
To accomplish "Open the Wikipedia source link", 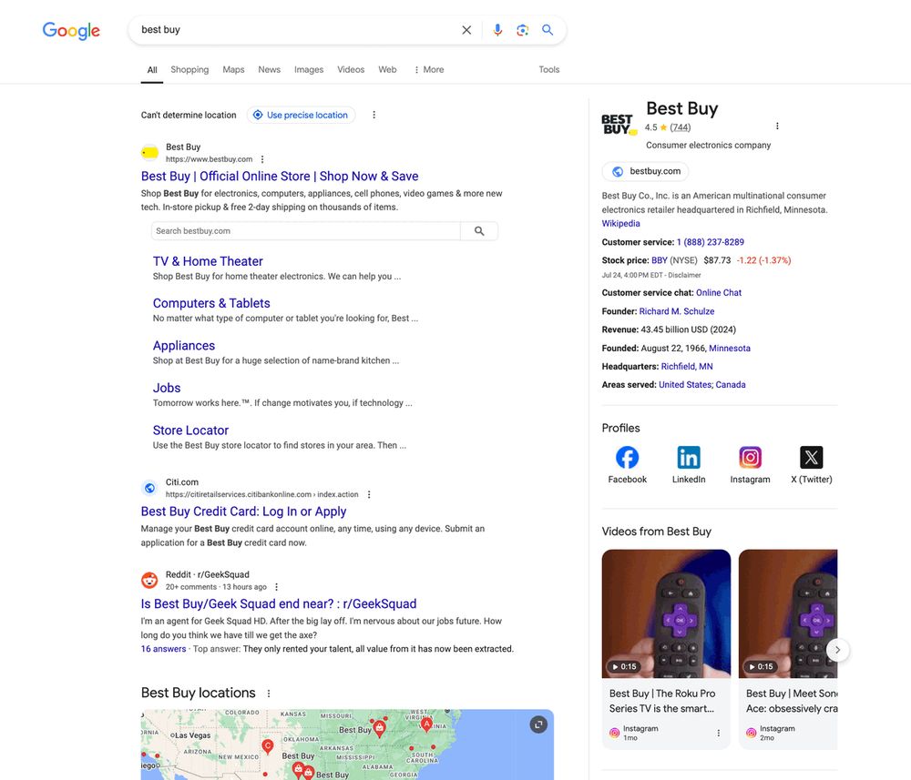I will tap(620, 223).
